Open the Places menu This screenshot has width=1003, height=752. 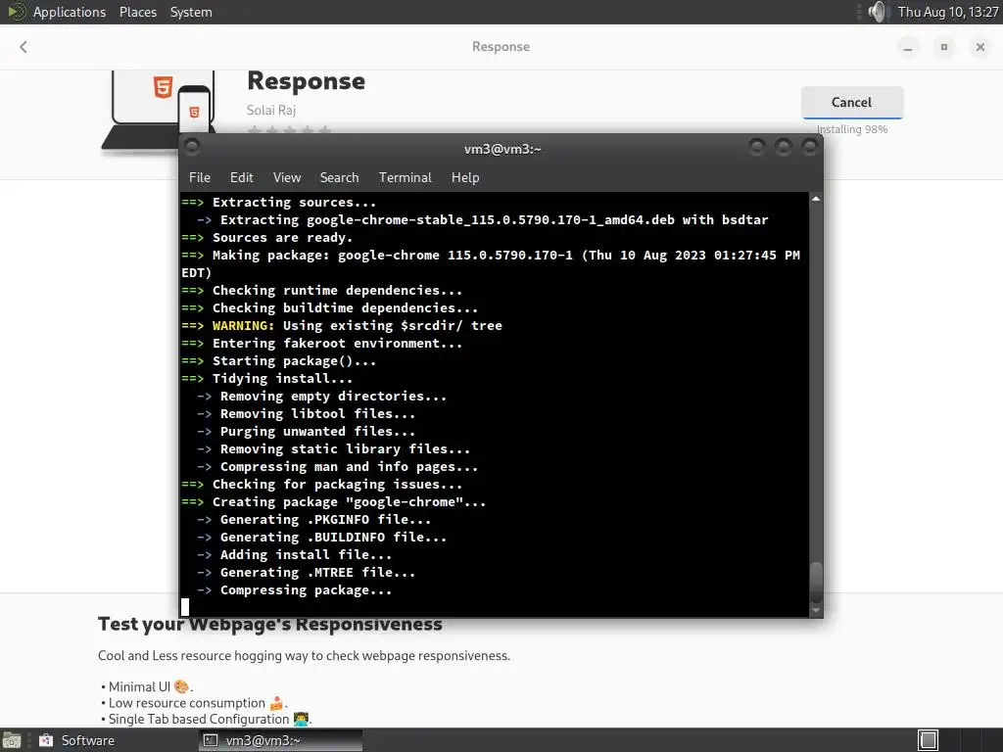point(137,12)
